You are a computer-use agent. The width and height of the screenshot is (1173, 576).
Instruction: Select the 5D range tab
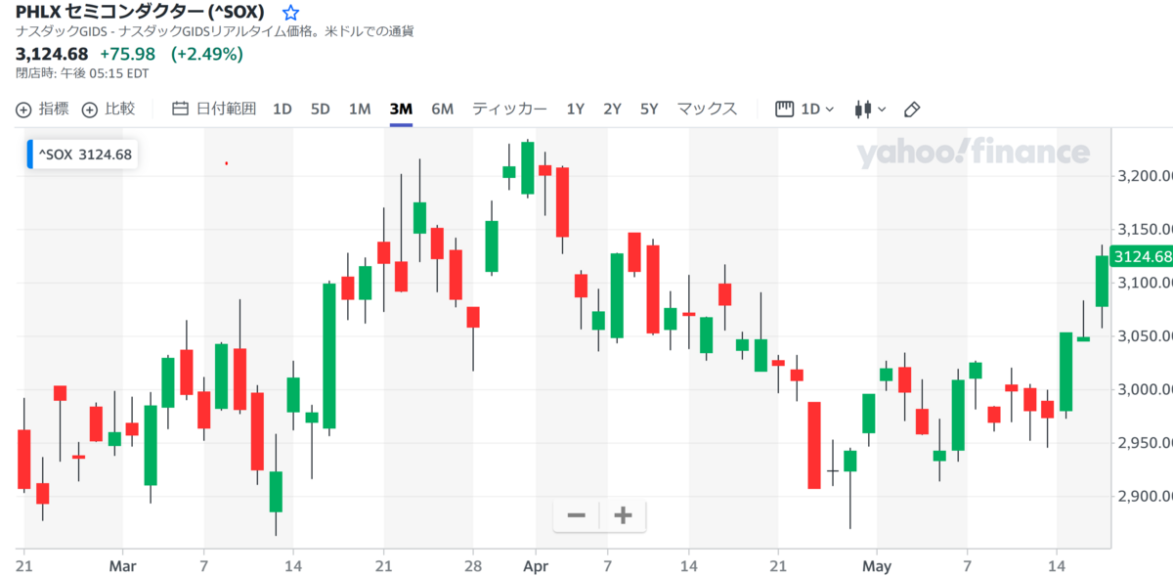[321, 109]
